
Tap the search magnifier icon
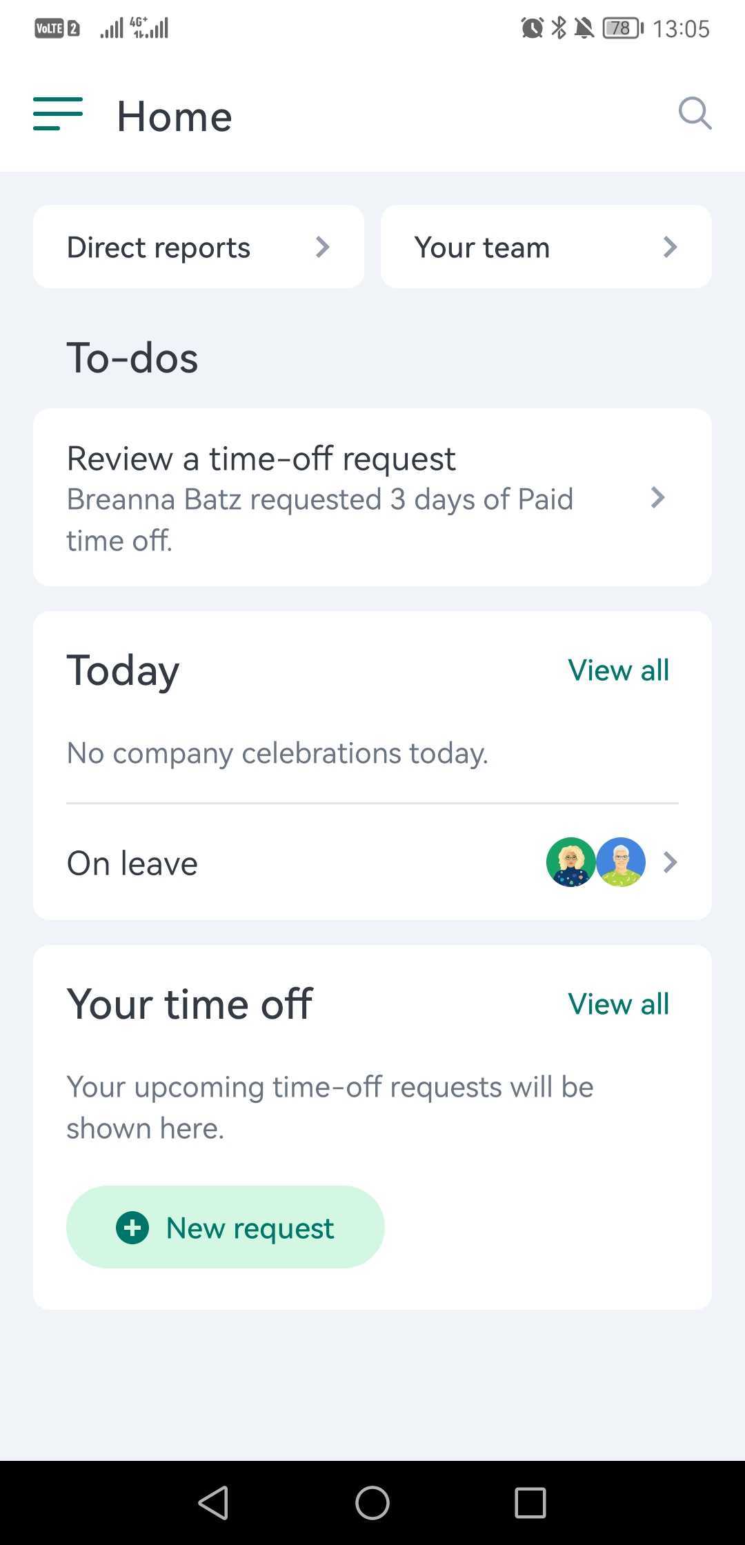click(x=694, y=114)
